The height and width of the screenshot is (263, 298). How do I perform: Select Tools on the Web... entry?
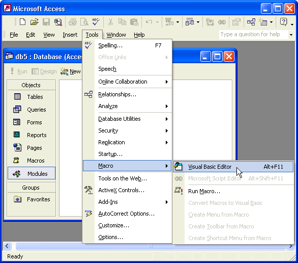[x=127, y=178]
